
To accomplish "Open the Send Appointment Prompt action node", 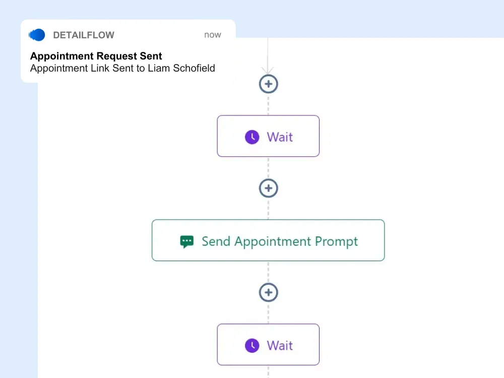I will tap(268, 240).
